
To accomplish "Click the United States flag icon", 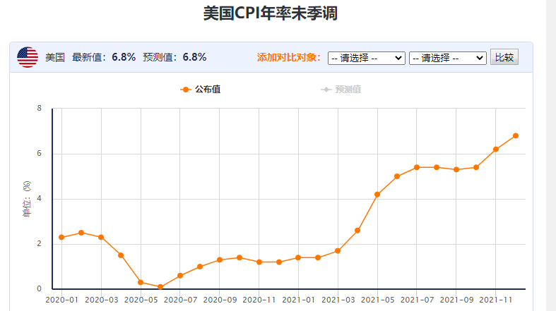I will pos(28,57).
